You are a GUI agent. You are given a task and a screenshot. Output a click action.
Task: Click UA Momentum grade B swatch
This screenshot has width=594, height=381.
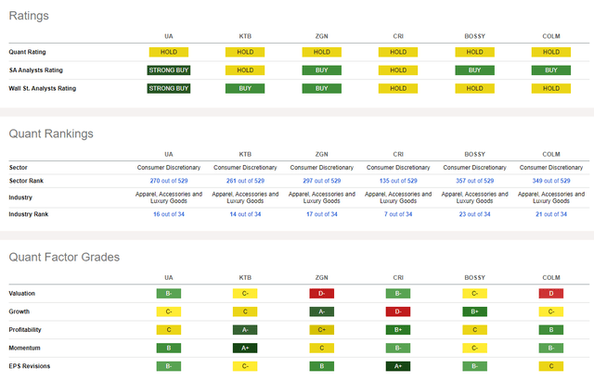tap(169, 348)
